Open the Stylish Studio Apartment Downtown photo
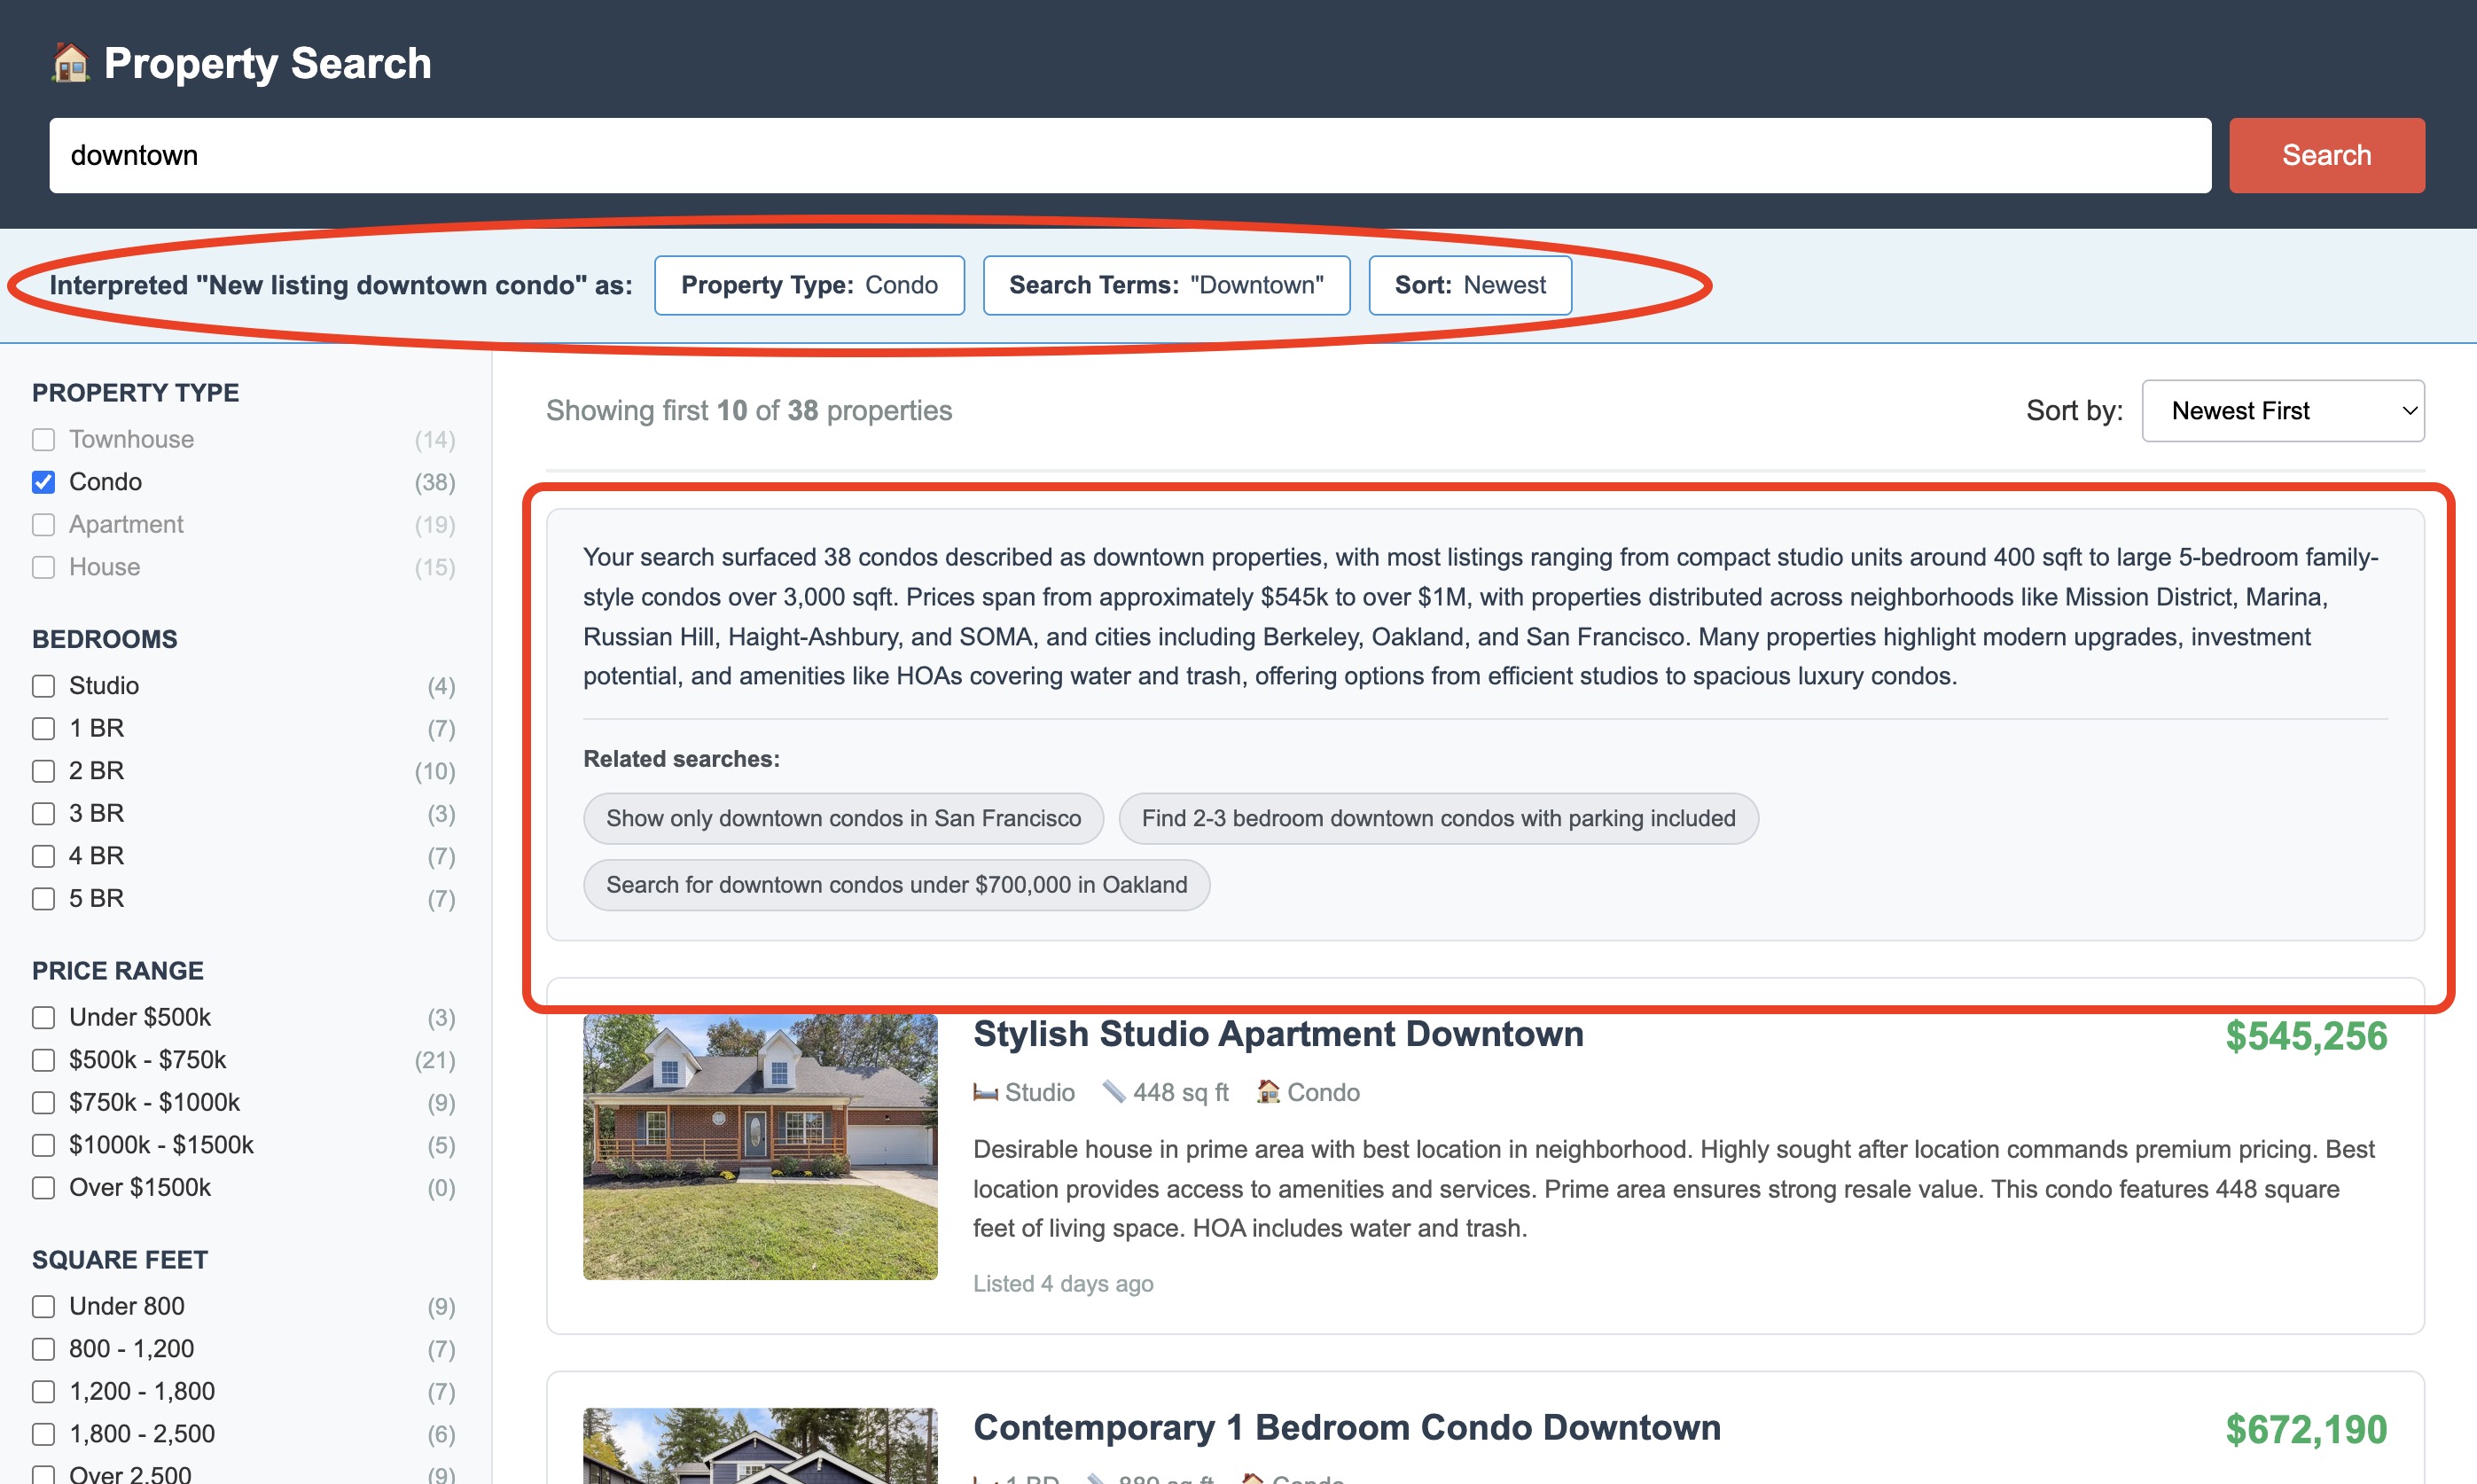 760,1146
